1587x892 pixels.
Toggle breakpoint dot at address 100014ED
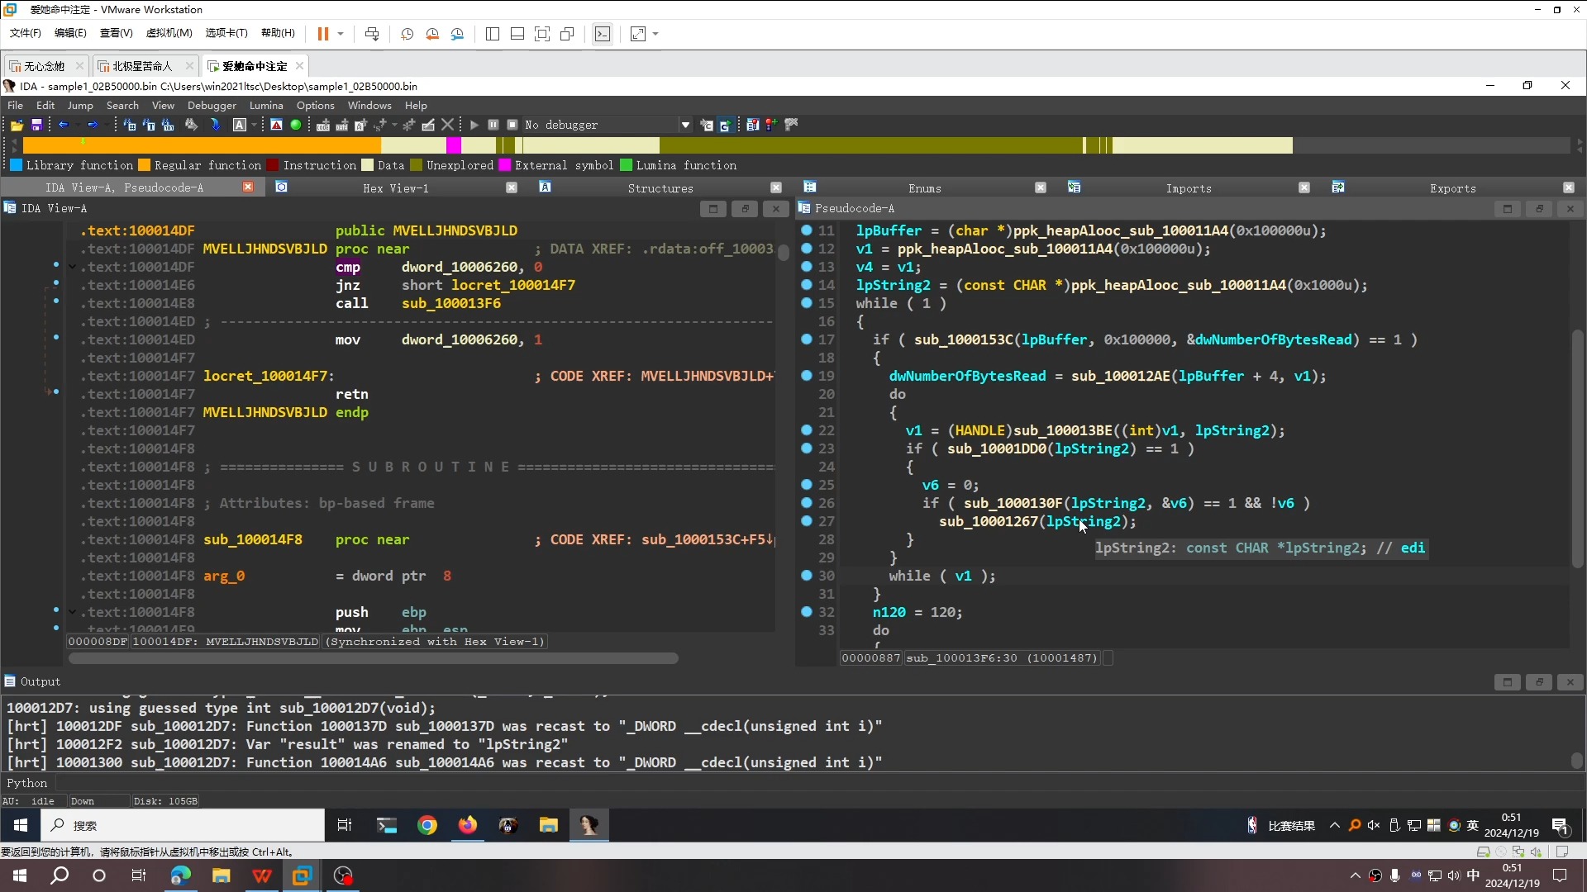(x=56, y=338)
